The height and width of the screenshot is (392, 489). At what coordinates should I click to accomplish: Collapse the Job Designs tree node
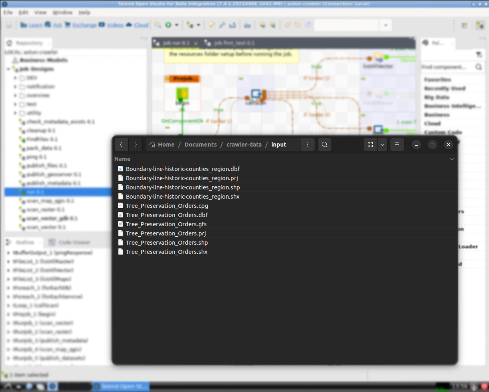[8, 69]
